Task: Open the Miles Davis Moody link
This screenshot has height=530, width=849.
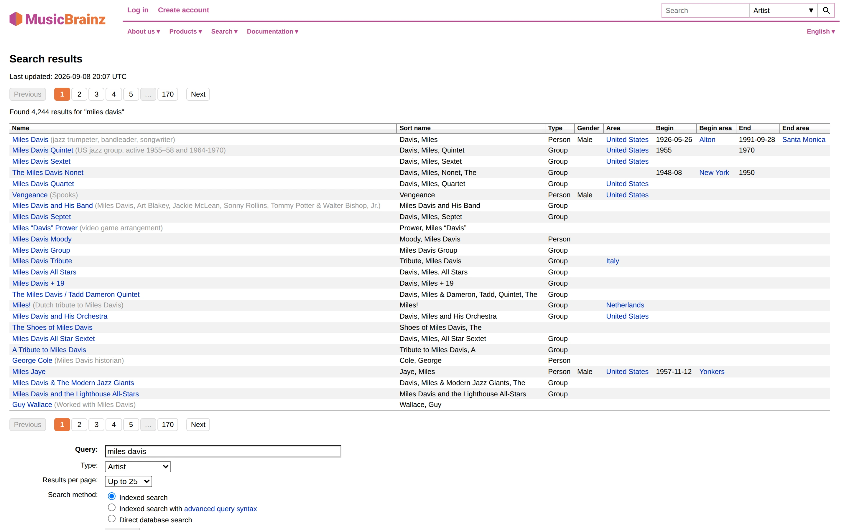Action: (42, 239)
